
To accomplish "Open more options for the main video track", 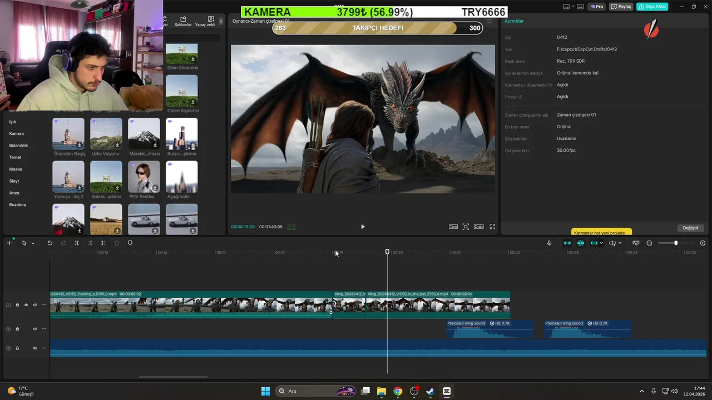I will coord(44,304).
